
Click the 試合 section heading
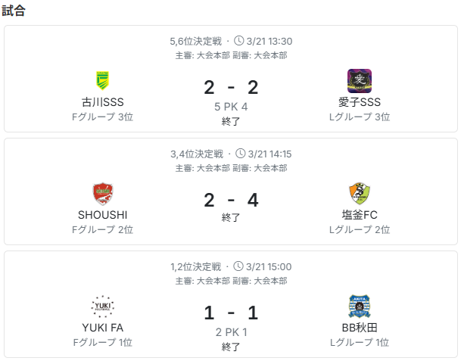pos(14,11)
